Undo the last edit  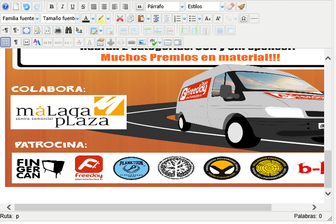click(x=27, y=6)
